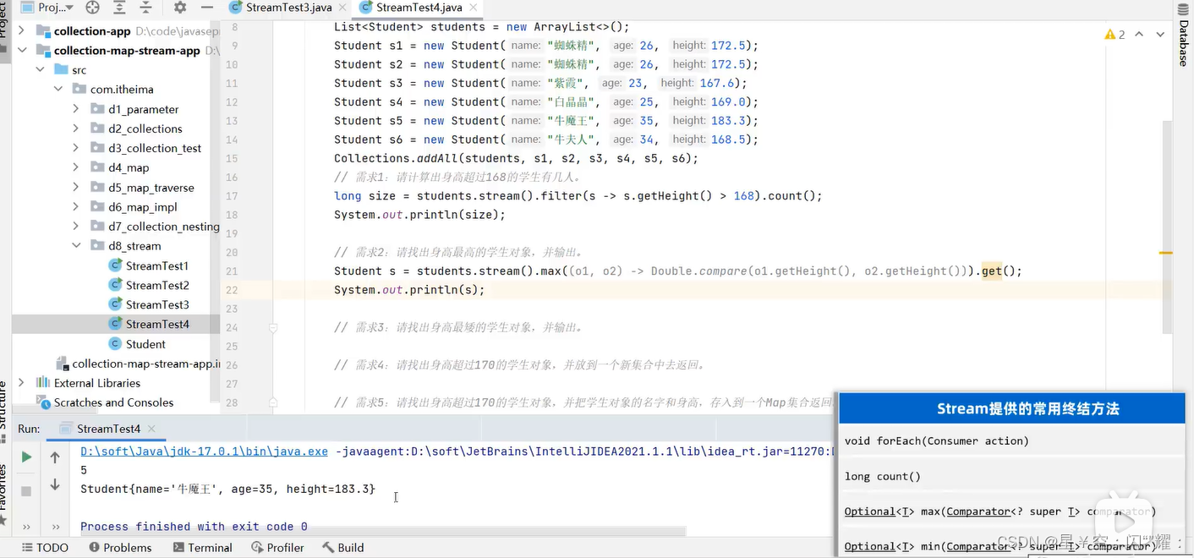
Task: Expand the d4_map folder
Action: point(76,167)
